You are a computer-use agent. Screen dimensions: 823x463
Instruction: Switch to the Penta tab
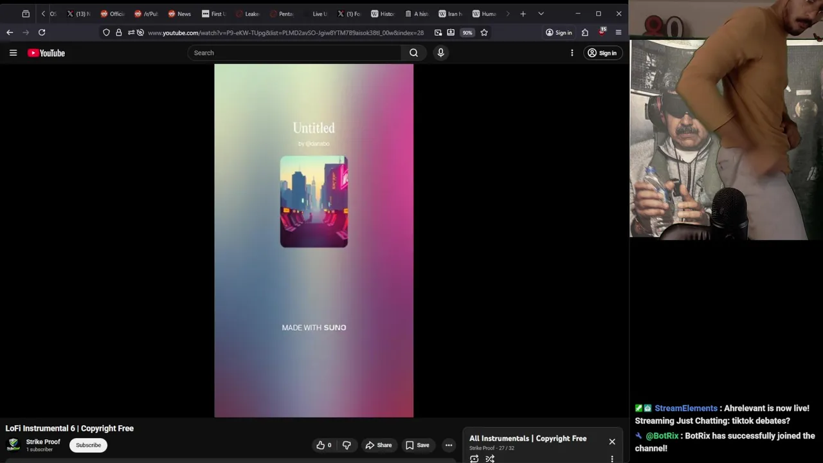pos(282,14)
